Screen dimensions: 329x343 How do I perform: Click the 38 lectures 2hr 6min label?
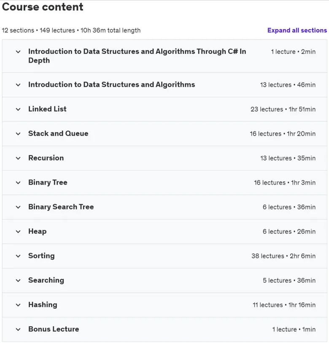(283, 256)
